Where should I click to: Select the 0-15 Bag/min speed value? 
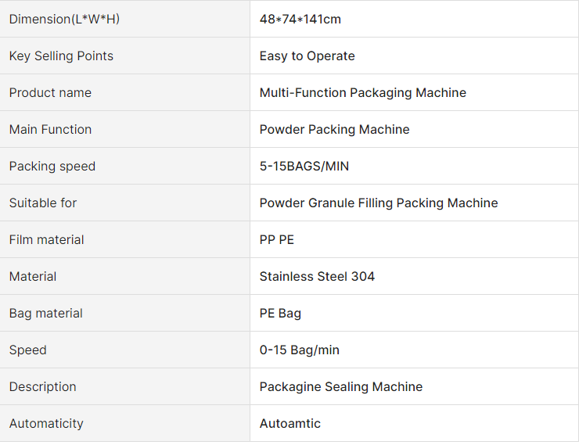[299, 350]
